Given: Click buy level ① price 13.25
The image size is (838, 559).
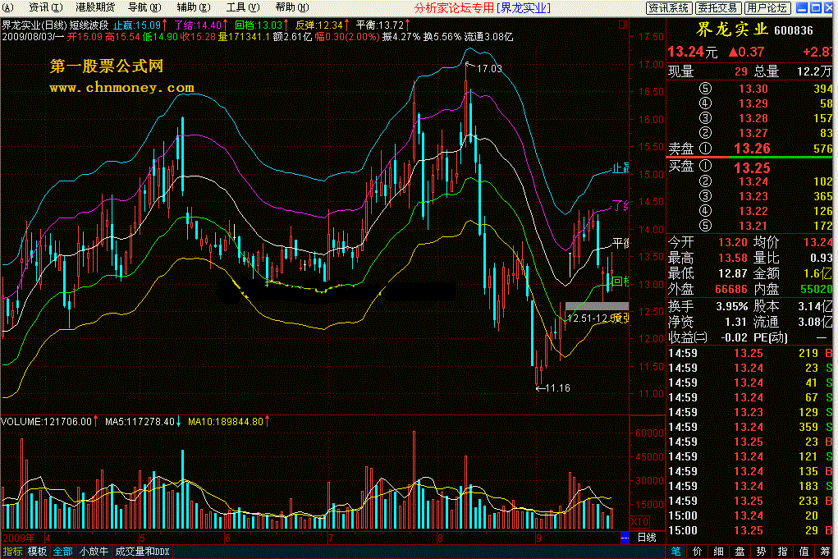Looking at the screenshot, I should (752, 167).
